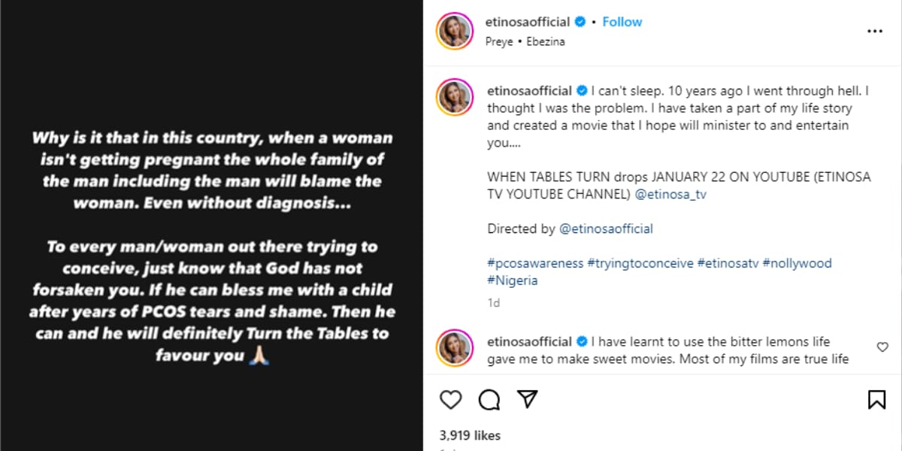Screen dimensions: 902x451
Task: Open comments with speech bubble icon
Action: (489, 399)
